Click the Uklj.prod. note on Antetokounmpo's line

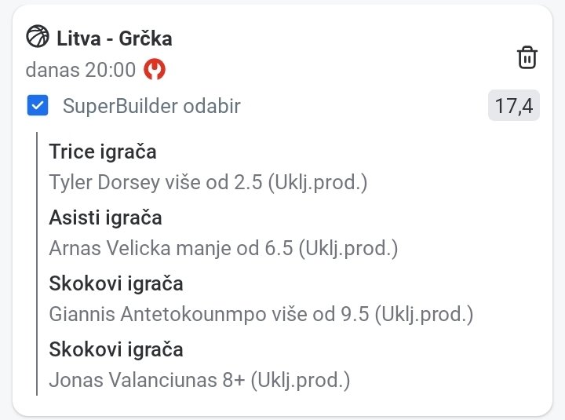coord(424,315)
